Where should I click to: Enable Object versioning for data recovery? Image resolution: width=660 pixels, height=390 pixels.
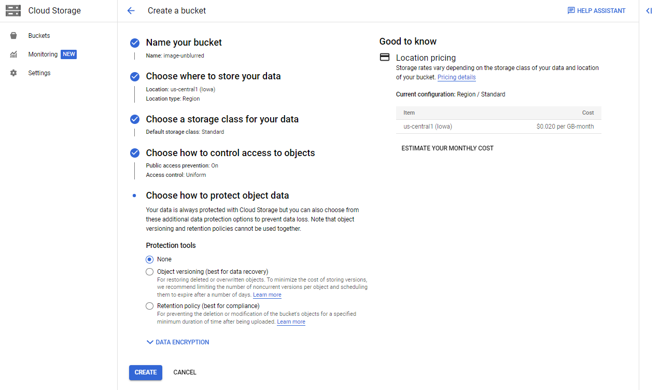coord(149,271)
